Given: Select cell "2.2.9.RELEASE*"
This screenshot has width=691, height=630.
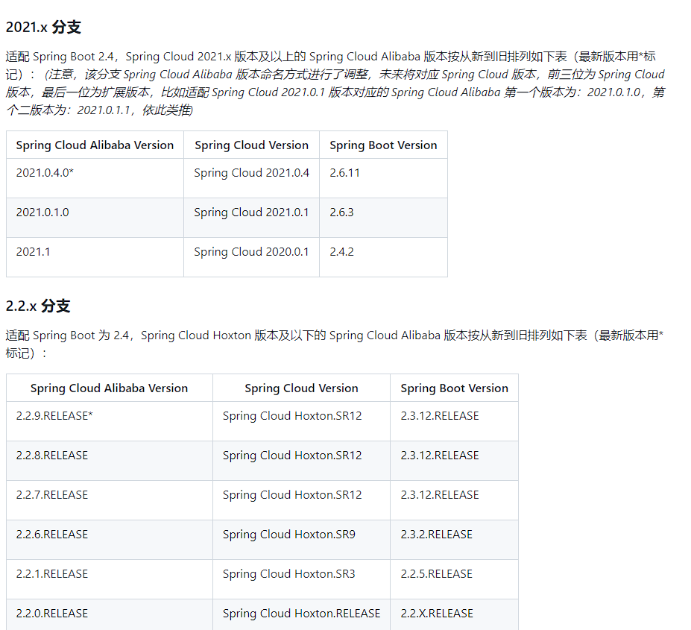Looking at the screenshot, I should pos(110,421).
